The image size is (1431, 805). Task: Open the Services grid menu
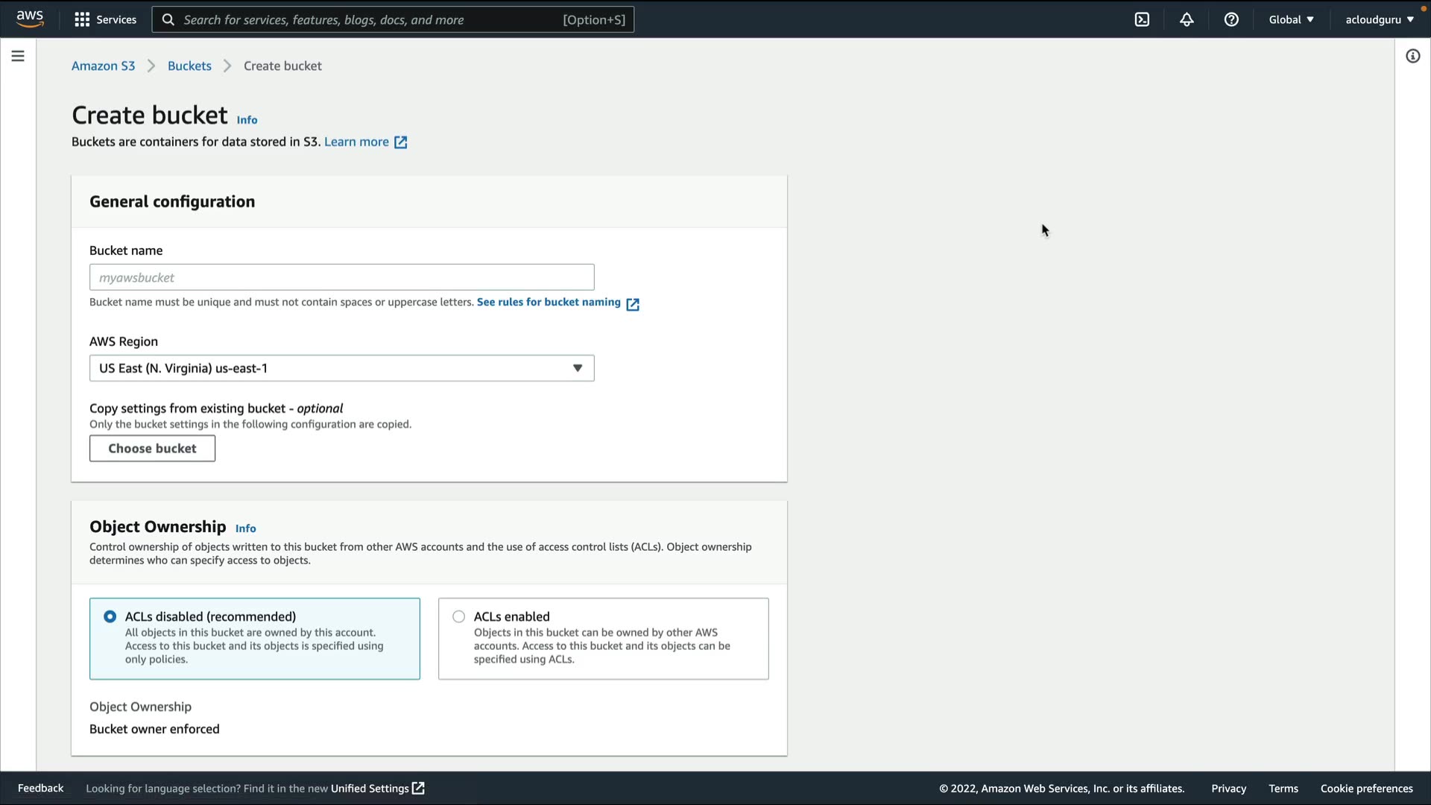105,19
